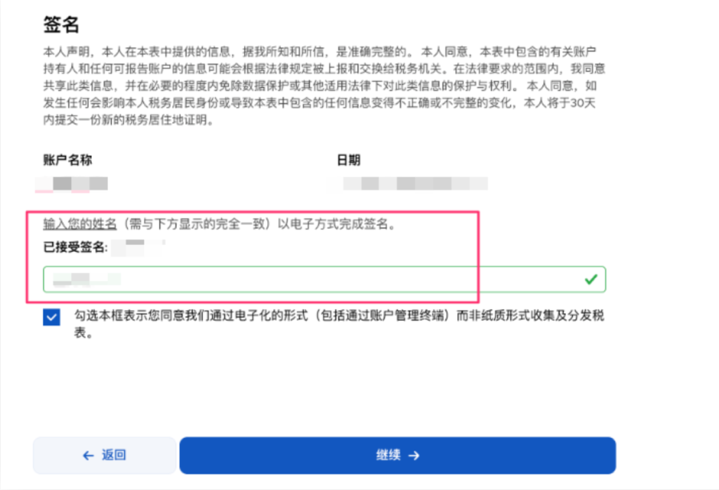The width and height of the screenshot is (719, 490).
Task: Click the 本人声明 declaration paragraph
Action: point(324,86)
